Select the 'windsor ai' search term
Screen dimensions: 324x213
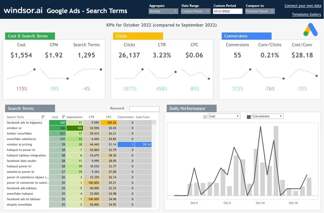14,128
